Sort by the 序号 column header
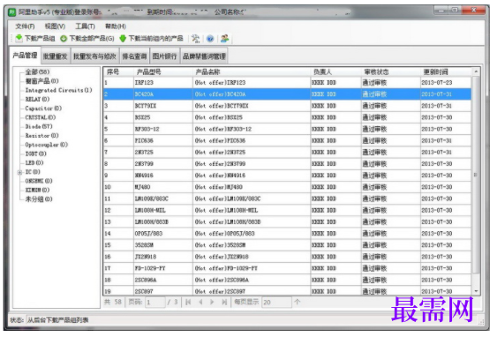Screen dimensions: 490x337 click(118, 71)
